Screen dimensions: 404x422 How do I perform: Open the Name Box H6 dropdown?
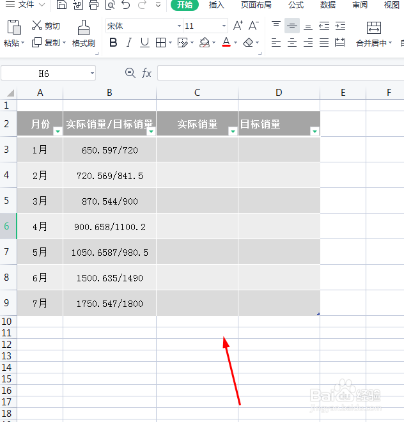tap(92, 73)
